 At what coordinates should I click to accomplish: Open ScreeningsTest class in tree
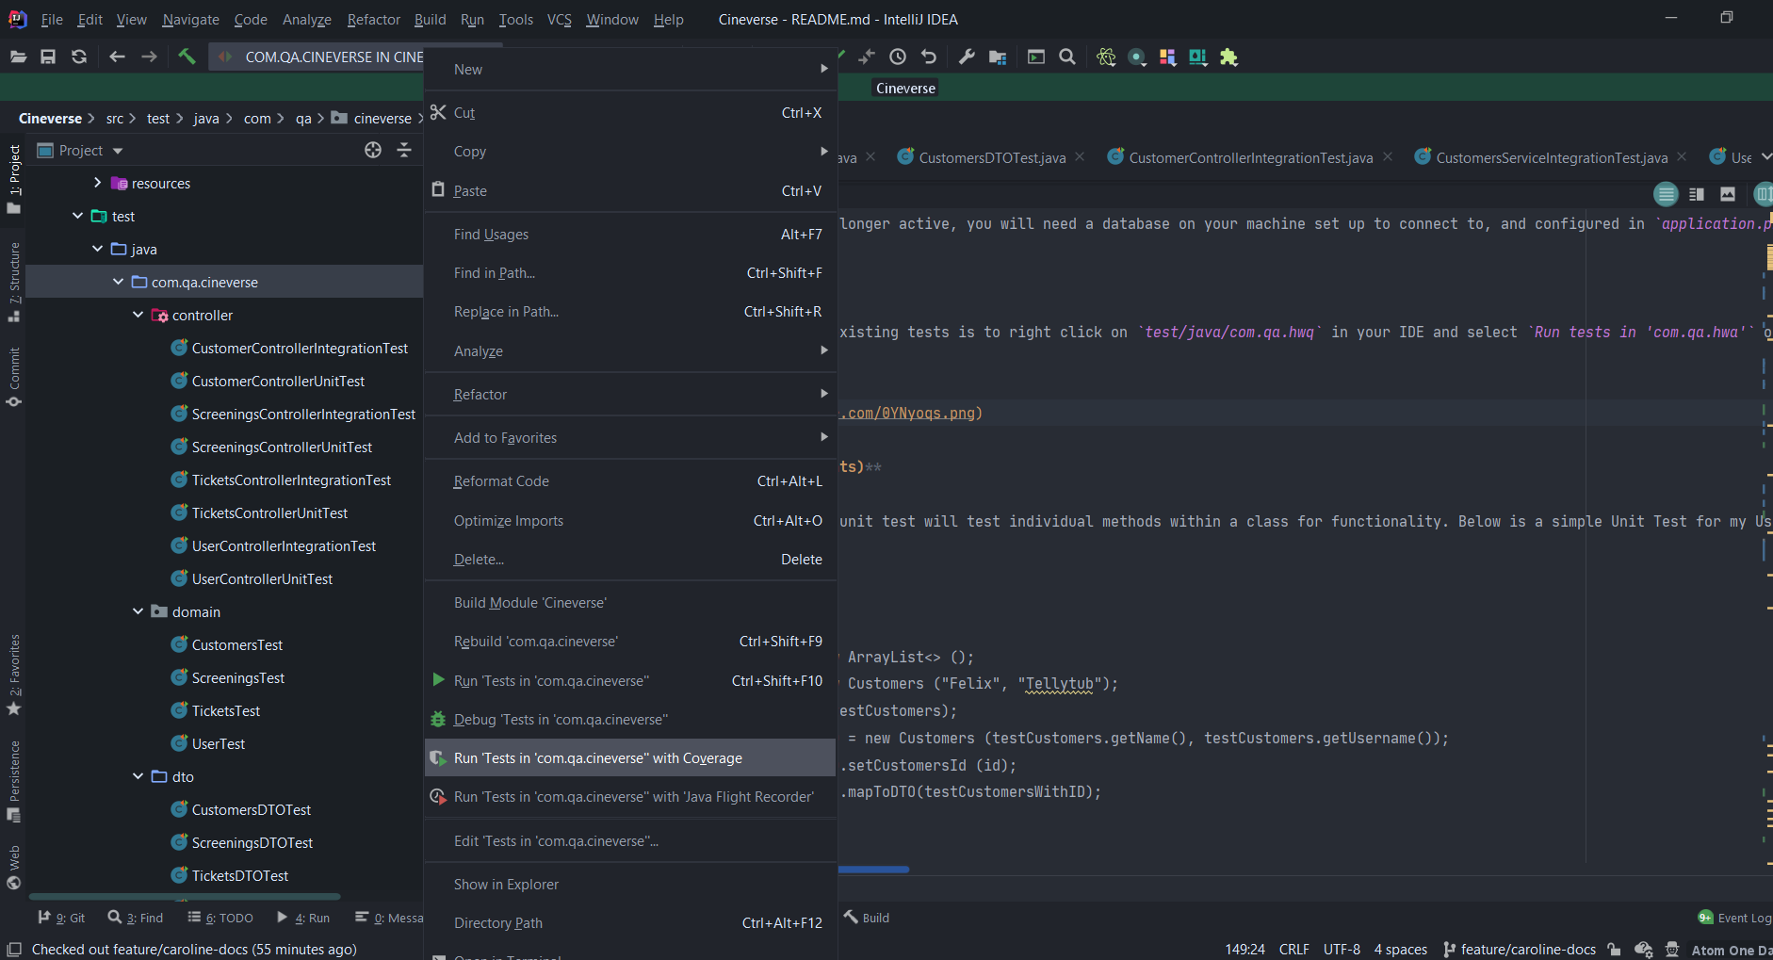tap(237, 677)
